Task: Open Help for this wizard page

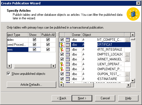Action: click(128, 98)
